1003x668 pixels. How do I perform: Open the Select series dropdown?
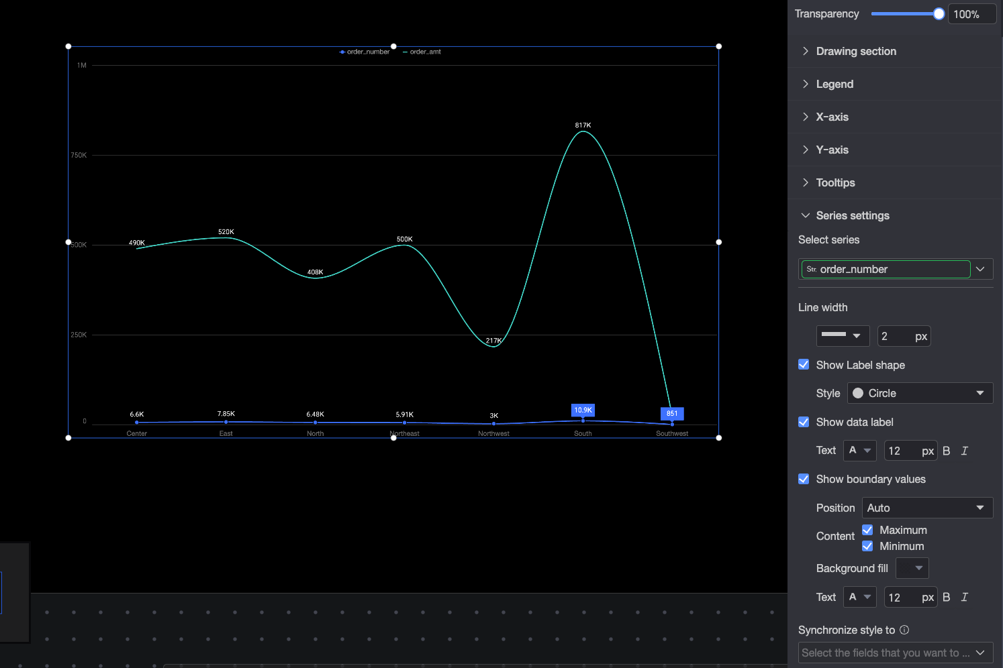896,269
